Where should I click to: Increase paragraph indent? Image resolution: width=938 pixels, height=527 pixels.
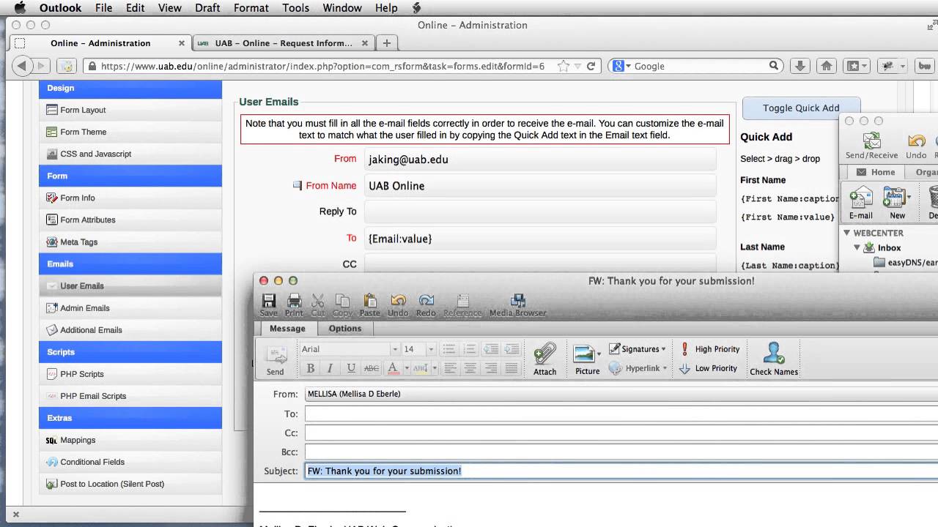(x=512, y=349)
